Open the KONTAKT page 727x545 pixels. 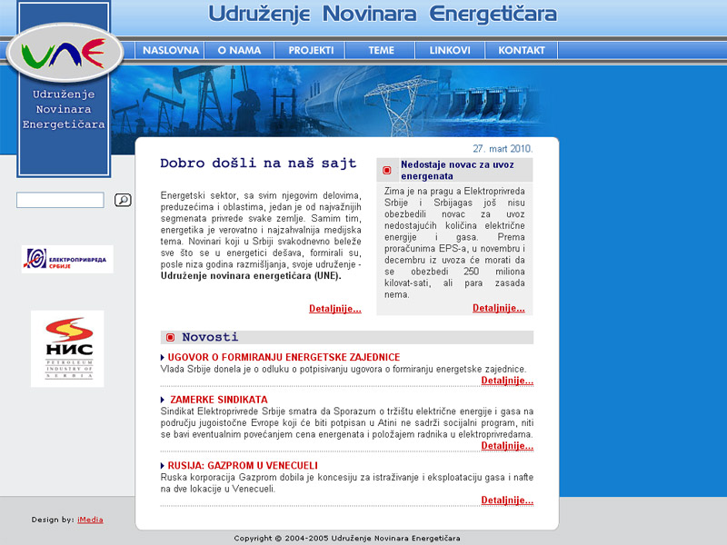coord(522,51)
